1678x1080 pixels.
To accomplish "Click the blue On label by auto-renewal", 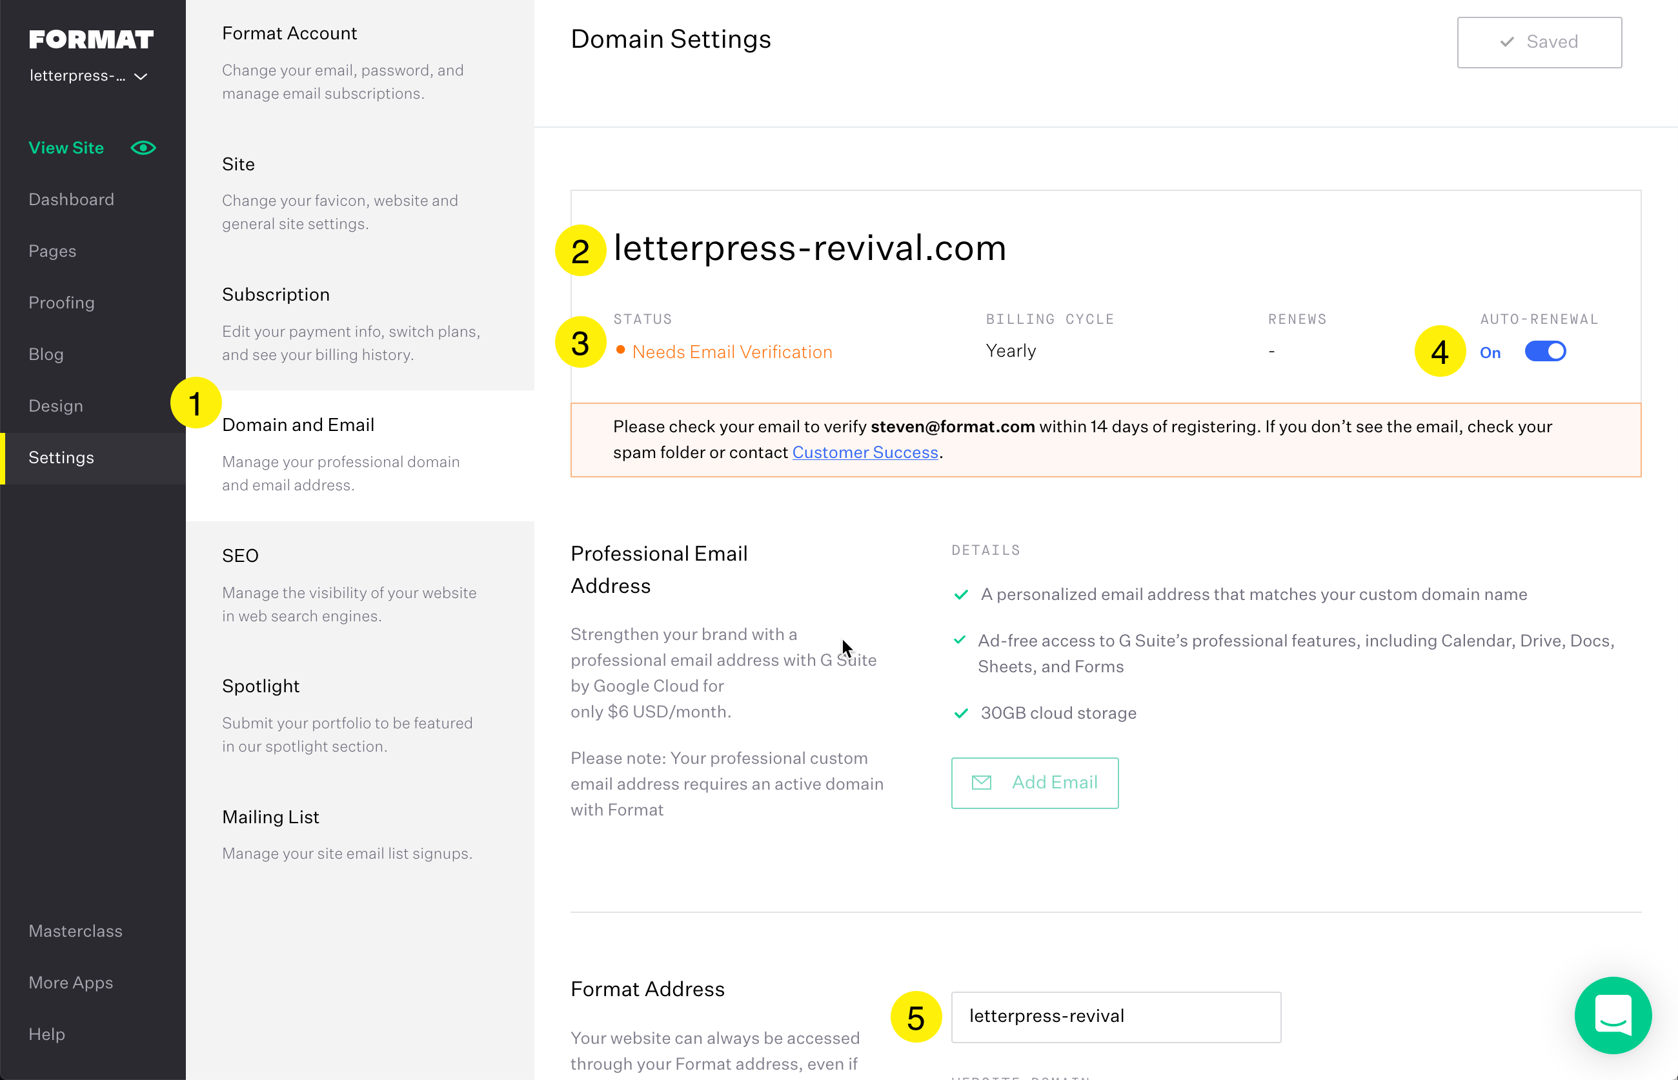I will (x=1490, y=353).
